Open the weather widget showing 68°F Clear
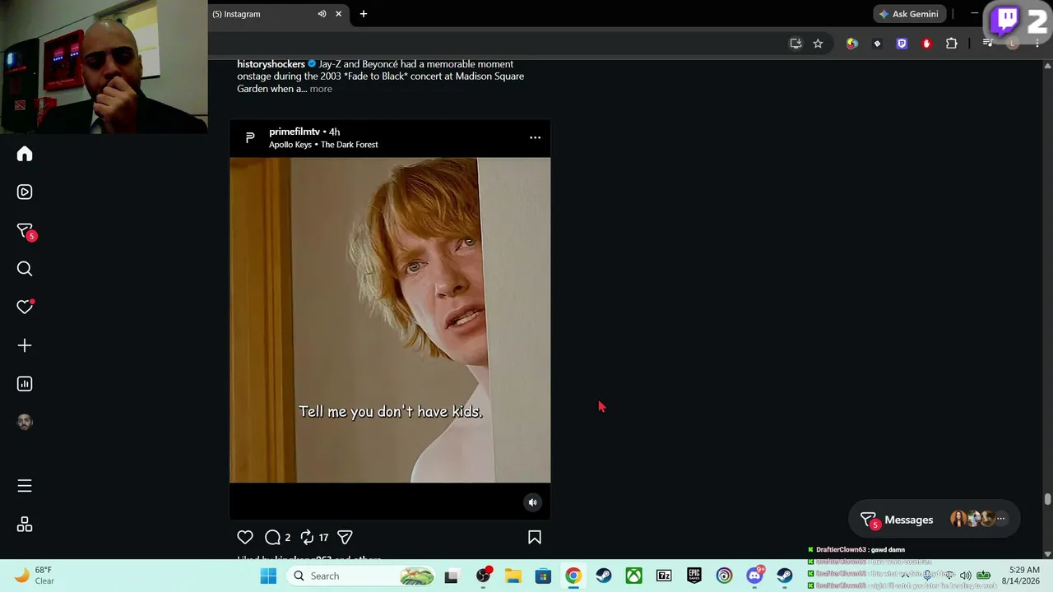Image resolution: width=1053 pixels, height=592 pixels. tap(35, 576)
